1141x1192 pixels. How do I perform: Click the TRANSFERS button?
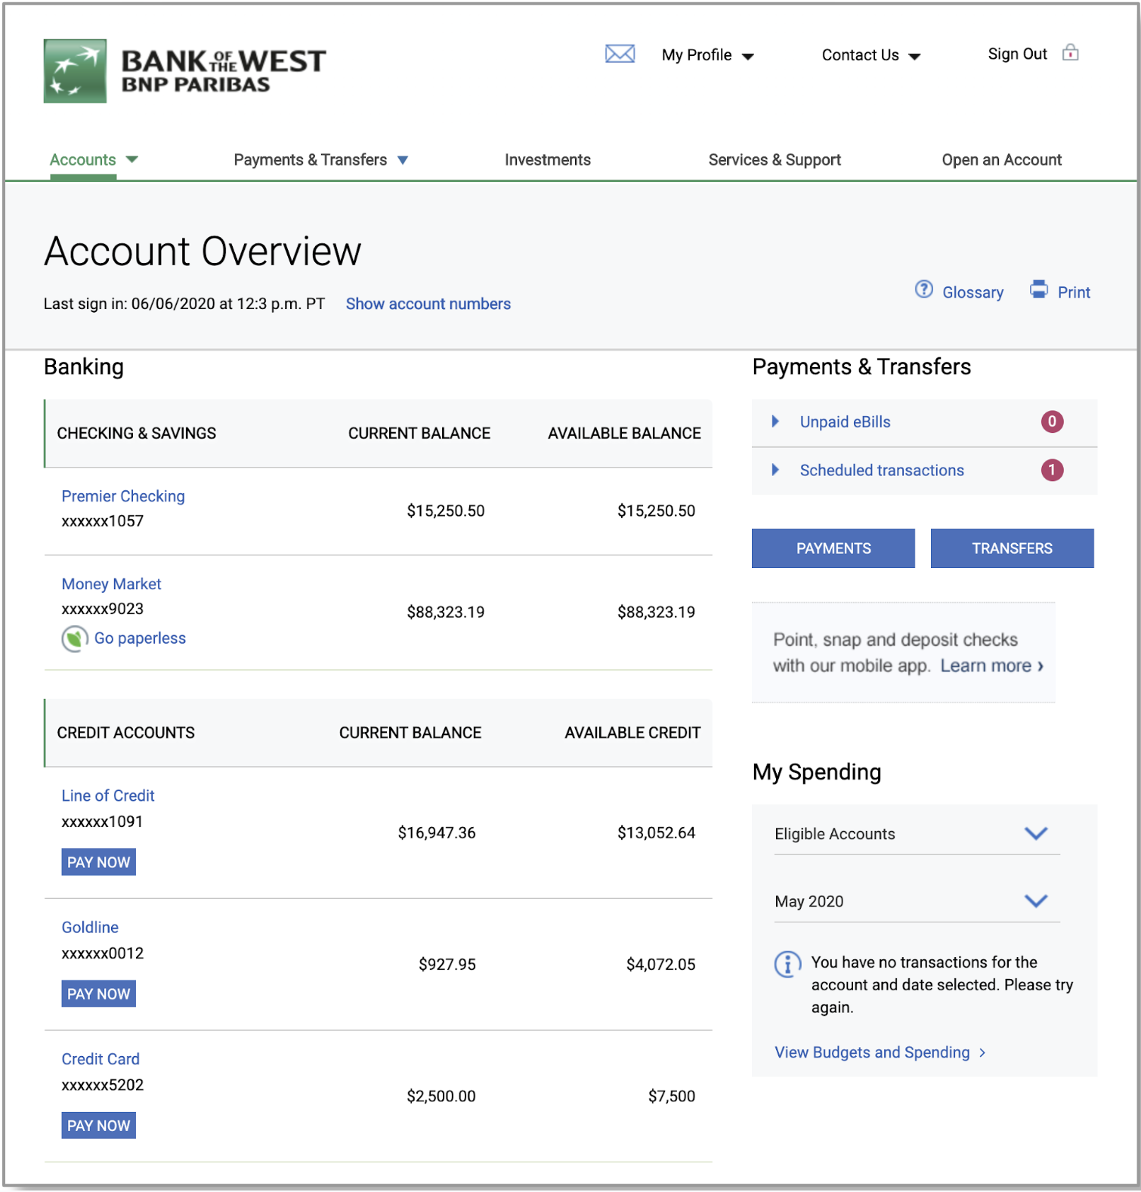[1013, 548]
